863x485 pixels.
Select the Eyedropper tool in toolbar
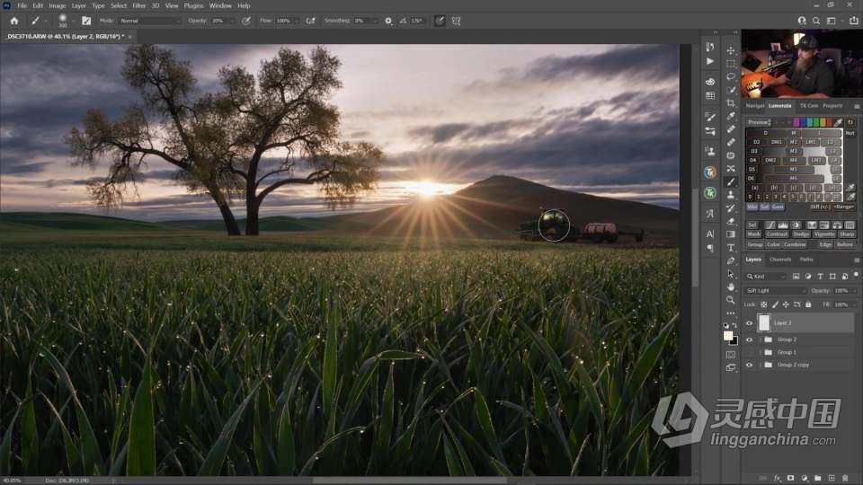(x=731, y=116)
